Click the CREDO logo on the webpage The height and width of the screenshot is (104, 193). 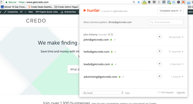point(36,21)
